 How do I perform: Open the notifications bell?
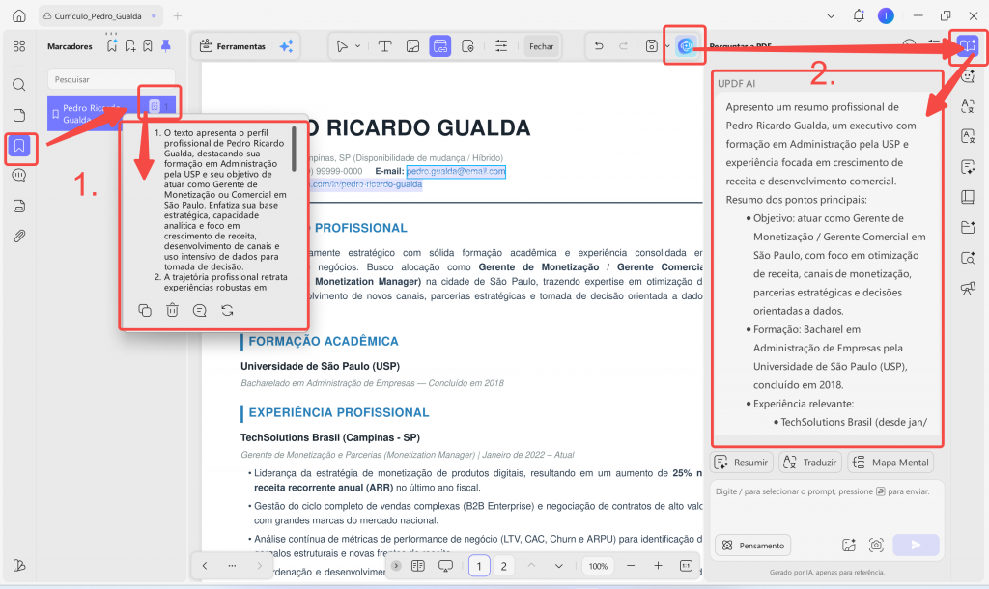click(859, 15)
